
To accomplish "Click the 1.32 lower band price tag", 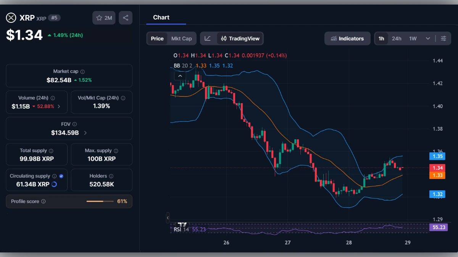I will tap(437, 194).
